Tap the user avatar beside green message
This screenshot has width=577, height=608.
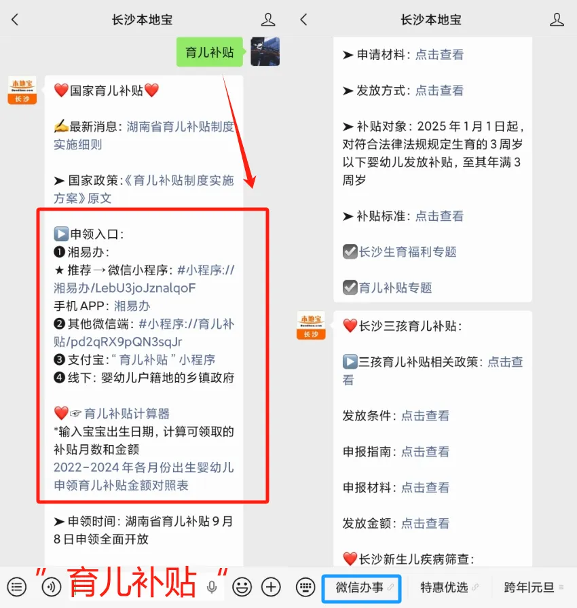[265, 52]
